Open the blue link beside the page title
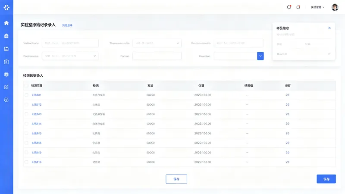345x194 pixels. click(67, 25)
